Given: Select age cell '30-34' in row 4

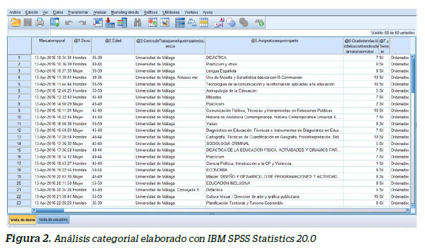Looking at the screenshot, I should [113, 77].
